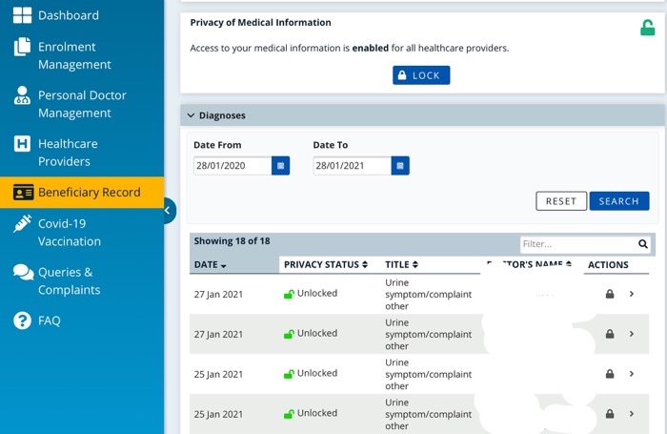The width and height of the screenshot is (667, 434).
Task: Lock the first 27 Jan 2021 diagnosis
Action: [x=610, y=294]
